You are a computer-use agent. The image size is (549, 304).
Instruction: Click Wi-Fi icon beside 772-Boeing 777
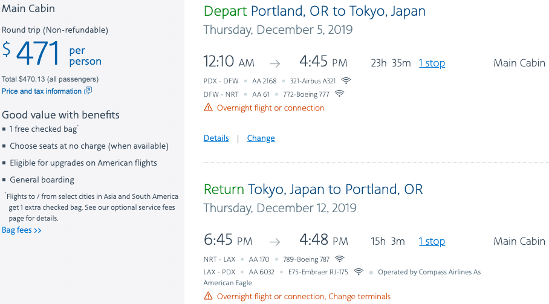339,94
